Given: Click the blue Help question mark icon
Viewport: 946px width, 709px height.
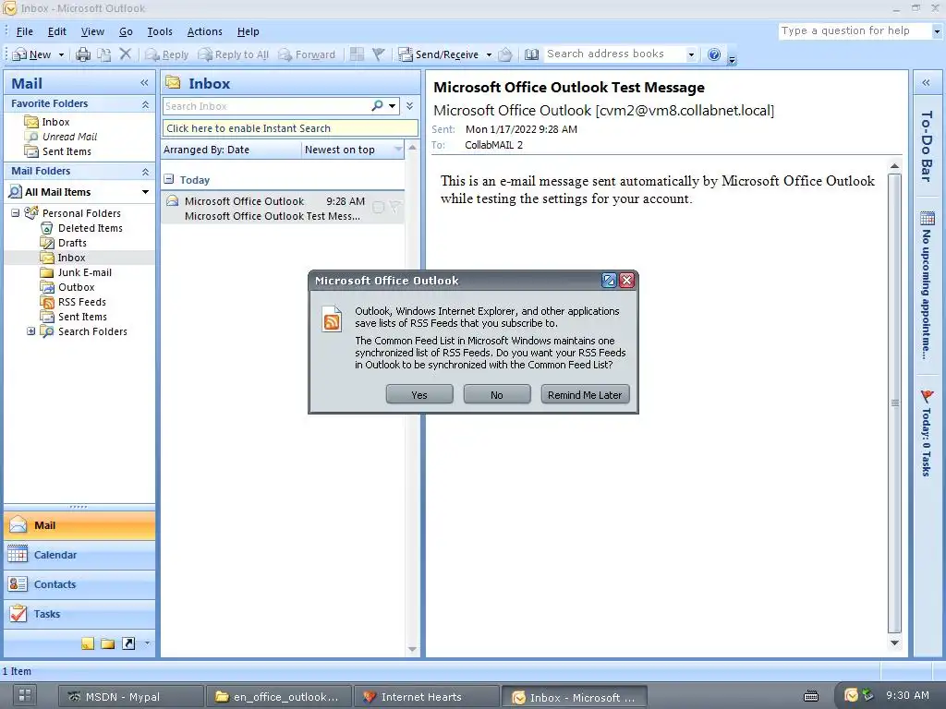Looking at the screenshot, I should point(714,54).
